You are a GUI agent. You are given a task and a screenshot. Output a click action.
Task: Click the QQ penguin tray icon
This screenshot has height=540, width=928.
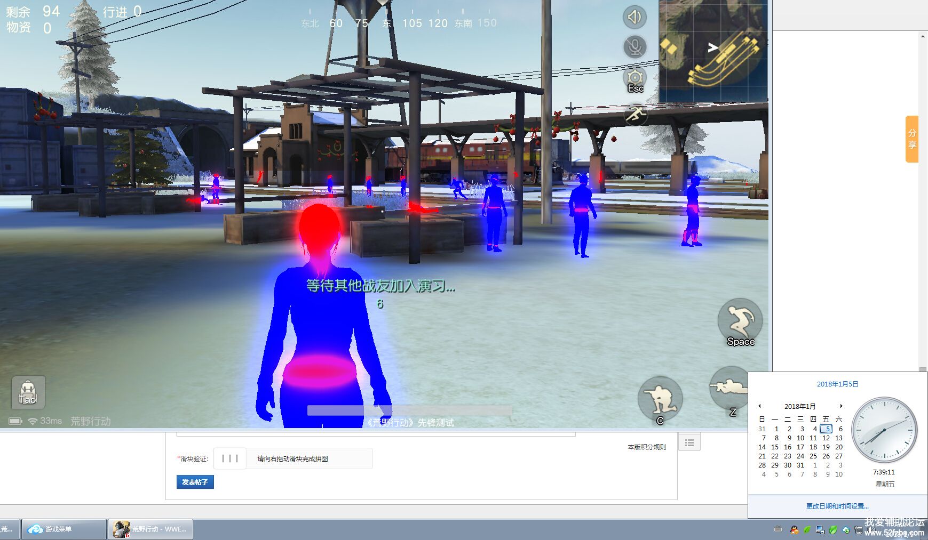tap(794, 530)
